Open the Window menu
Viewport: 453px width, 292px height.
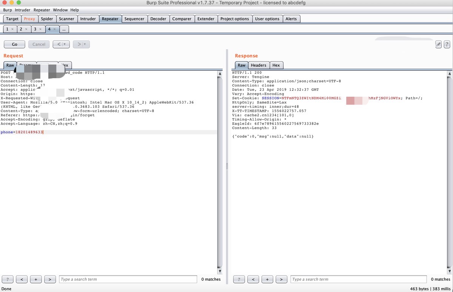pos(60,10)
